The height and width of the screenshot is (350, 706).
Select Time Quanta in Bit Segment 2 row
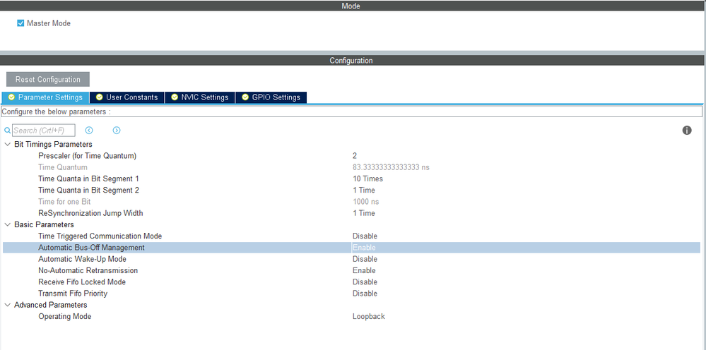coord(351,190)
